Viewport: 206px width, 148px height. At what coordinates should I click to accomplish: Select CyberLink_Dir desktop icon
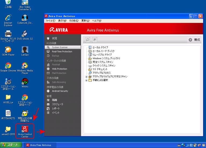pos(25,19)
